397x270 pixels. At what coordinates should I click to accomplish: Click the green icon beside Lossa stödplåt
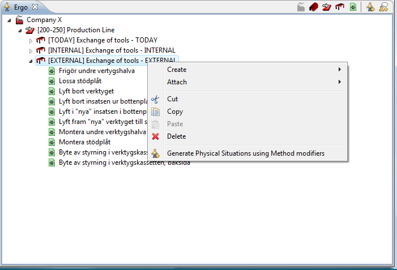coord(52,81)
